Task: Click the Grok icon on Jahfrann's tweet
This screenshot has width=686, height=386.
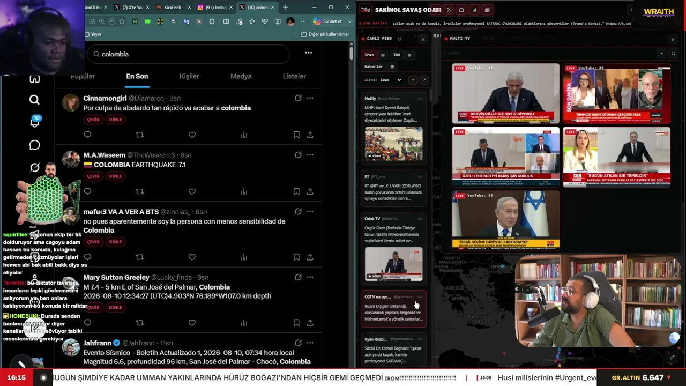Action: [298, 343]
